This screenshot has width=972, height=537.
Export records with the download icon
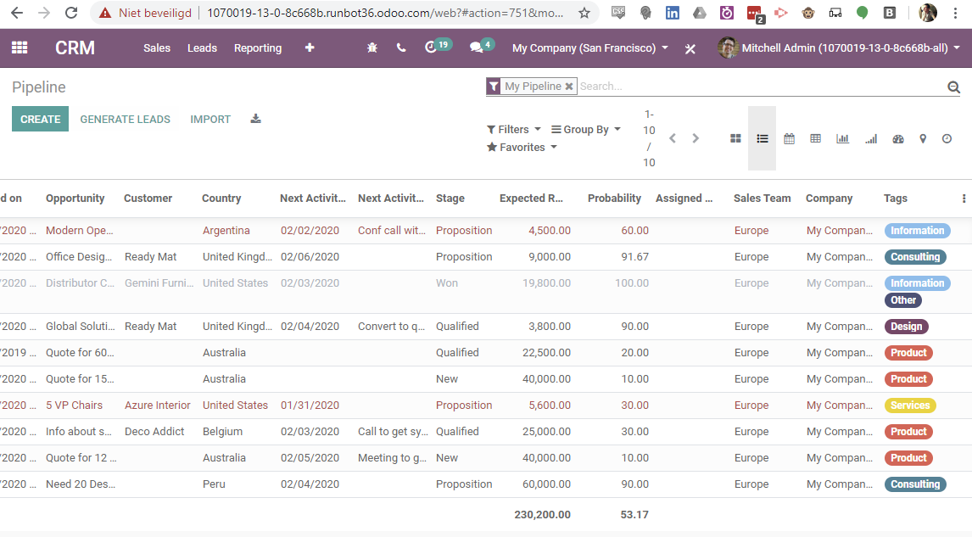[255, 120]
